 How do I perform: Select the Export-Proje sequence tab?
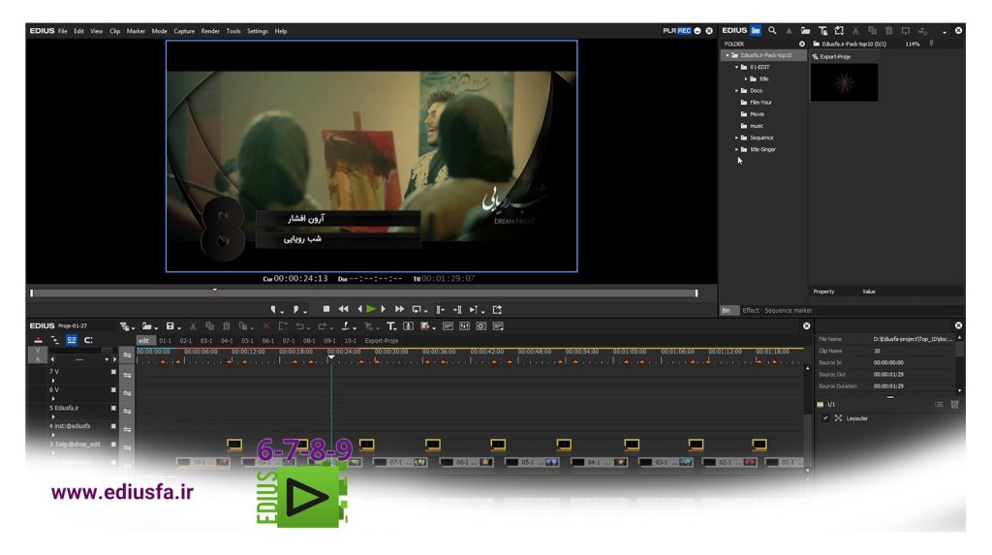click(382, 341)
